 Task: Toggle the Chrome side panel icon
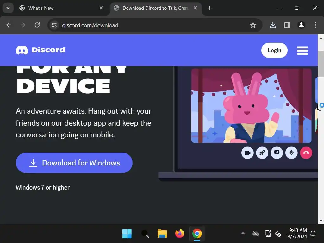point(287,25)
